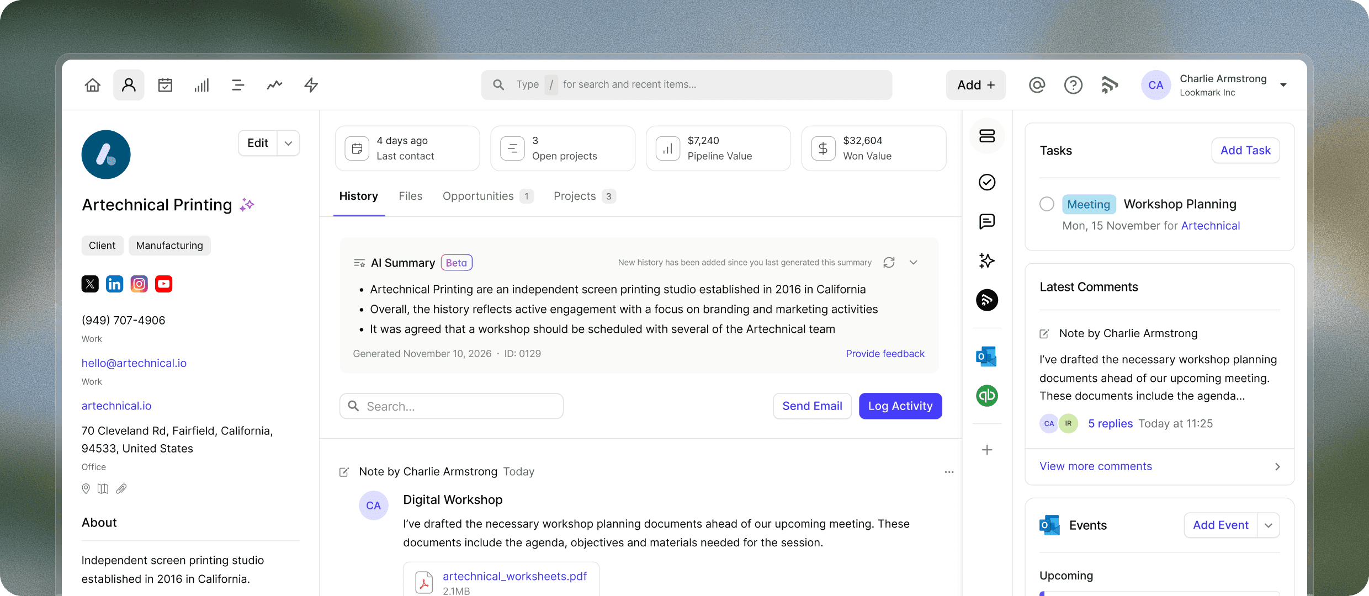Open the LinkedIn icon for Artechnical Printing
Image resolution: width=1369 pixels, height=596 pixels.
pyautogui.click(x=114, y=284)
